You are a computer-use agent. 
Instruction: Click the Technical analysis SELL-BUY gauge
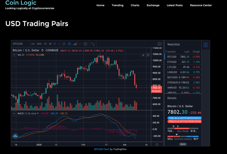pyautogui.click(x=183, y=136)
